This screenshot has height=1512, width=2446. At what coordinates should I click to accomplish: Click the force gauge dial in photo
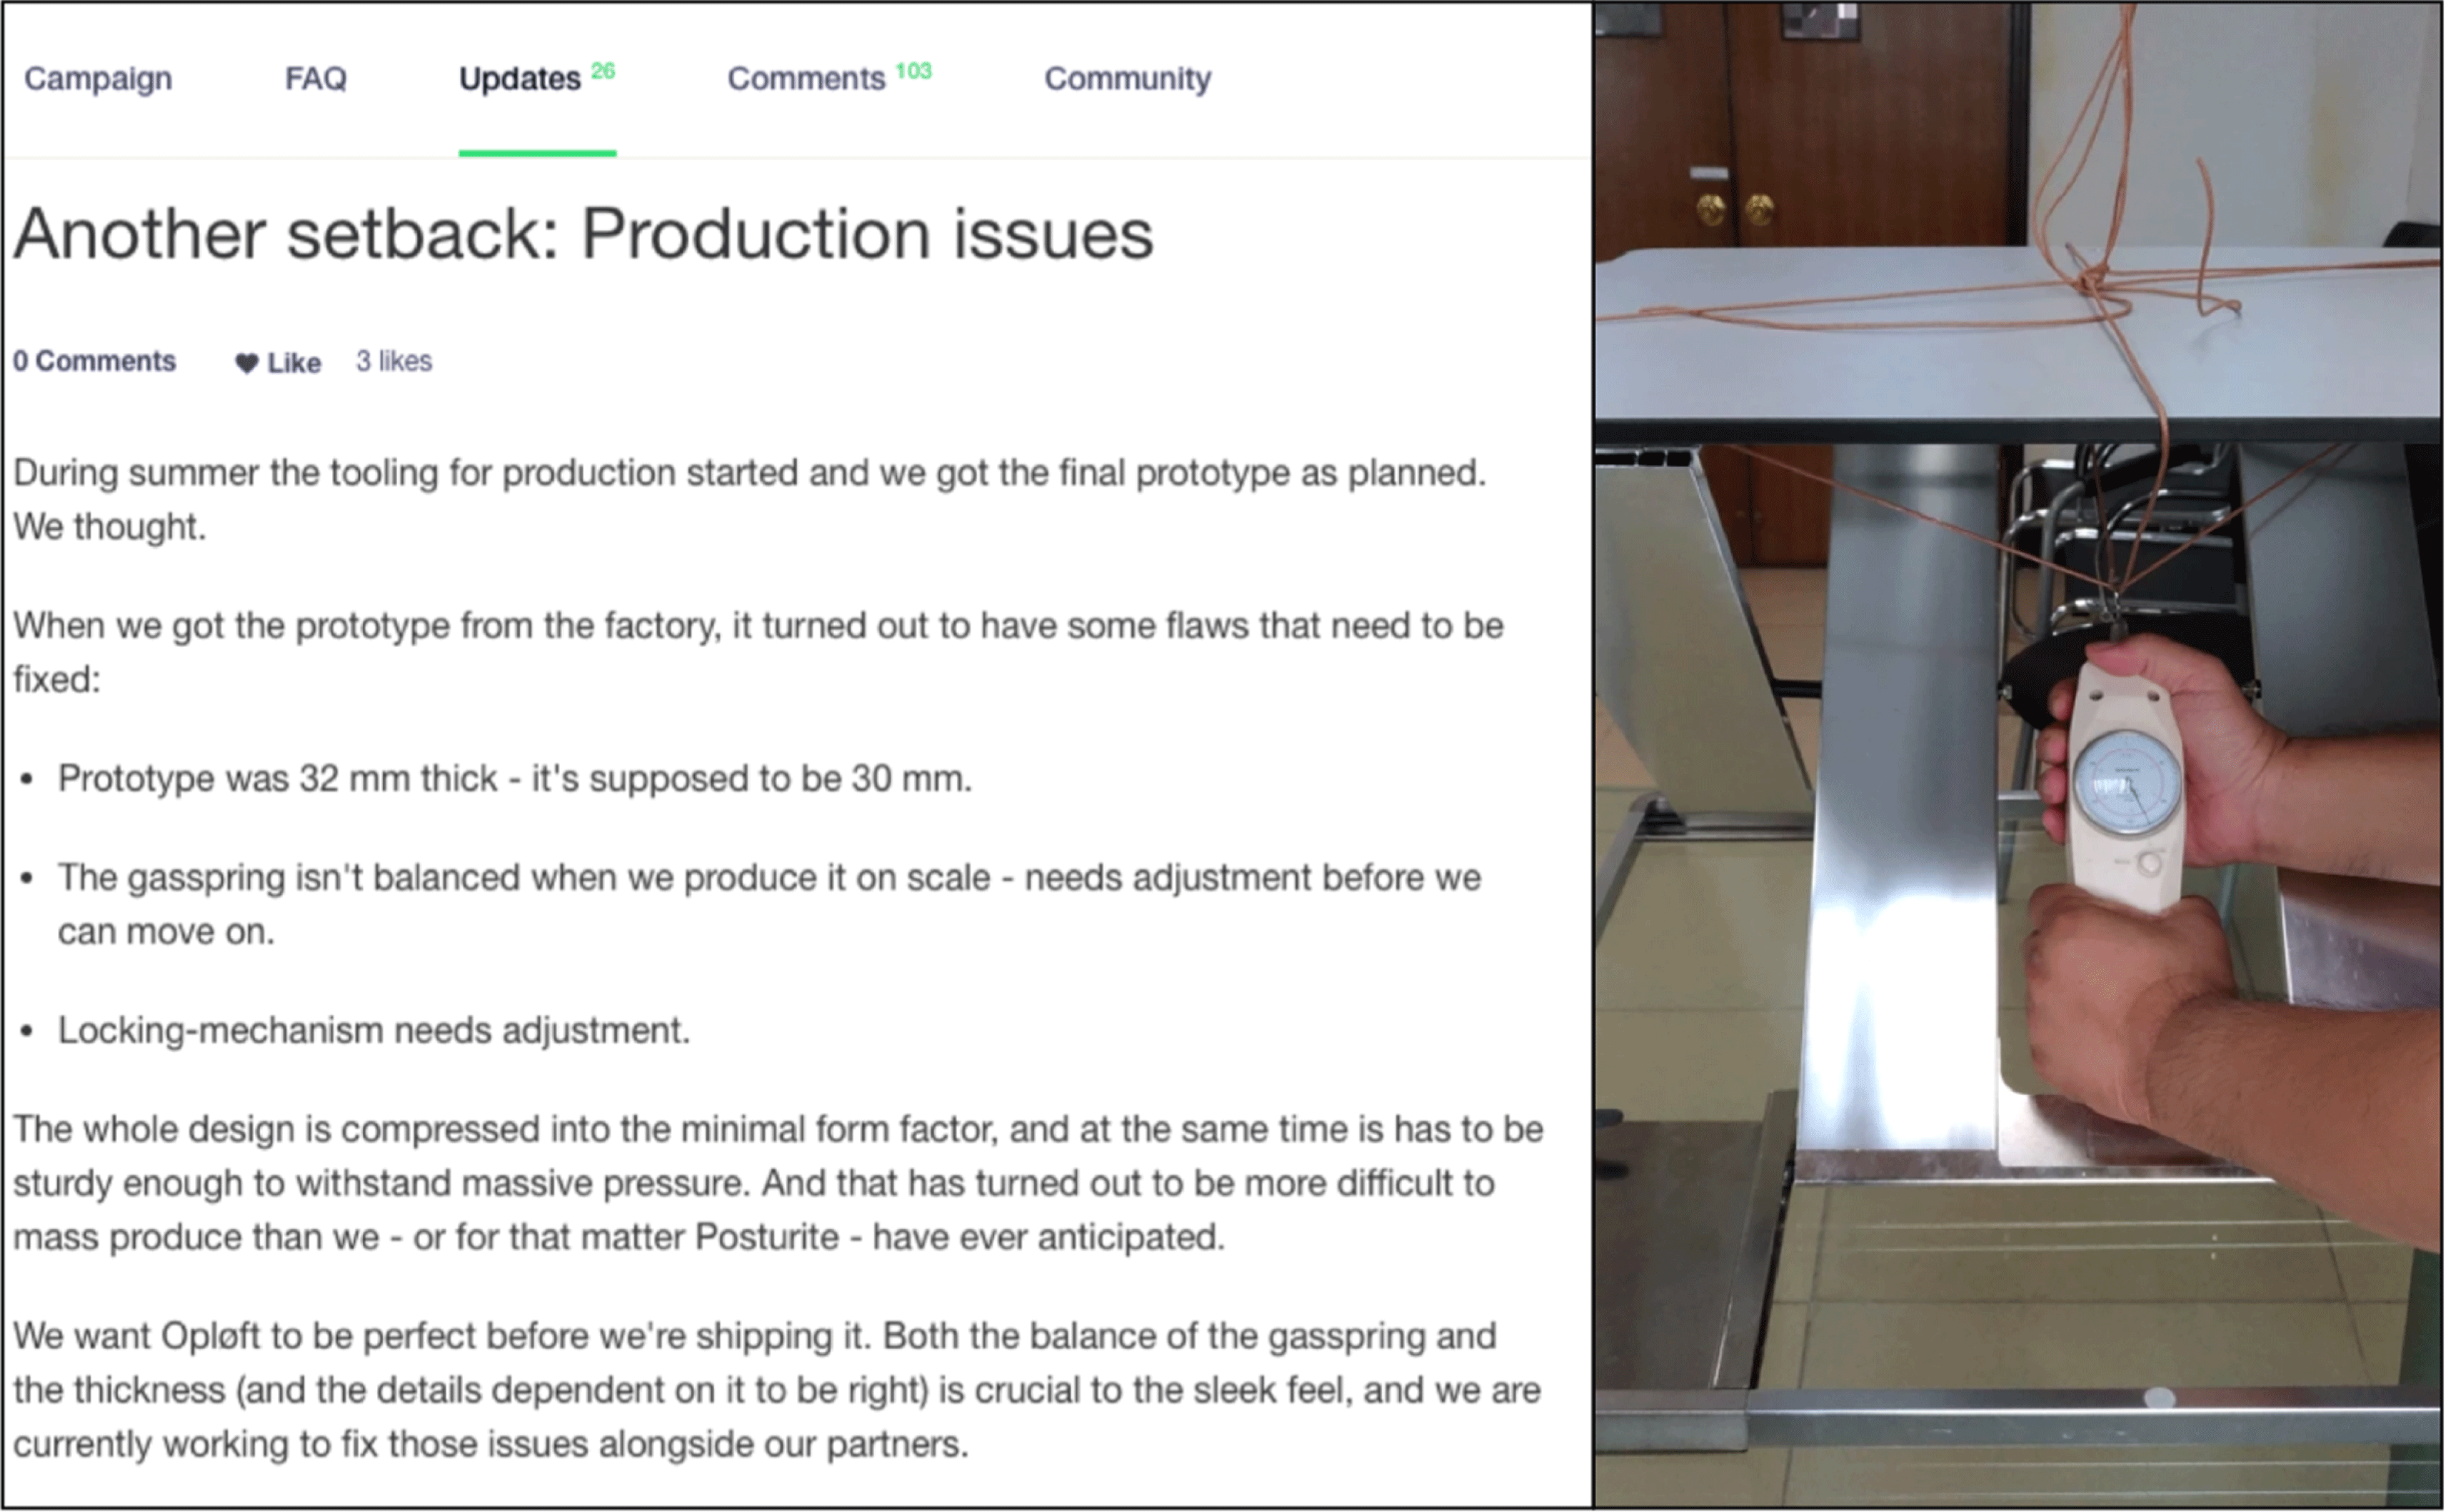(2127, 783)
